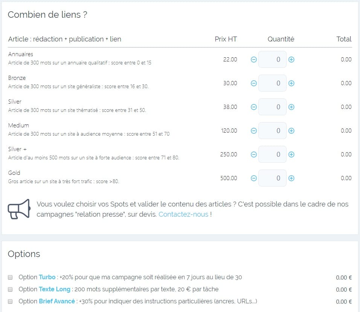Image resolution: width=360 pixels, height=312 pixels.
Task: Decrease Annuaires quantity with minus icon
Action: (254, 60)
